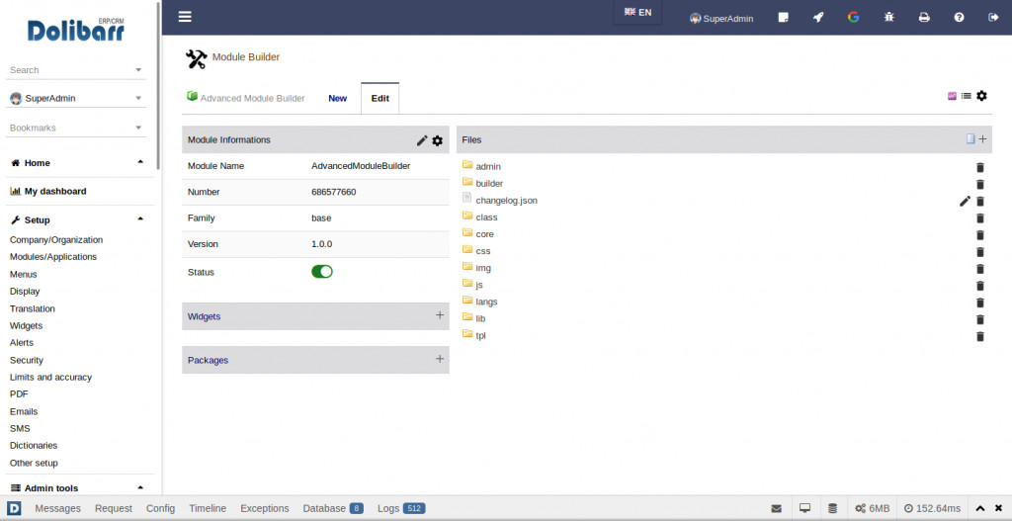Delete the class folder
This screenshot has height=521, width=1012.
(980, 218)
